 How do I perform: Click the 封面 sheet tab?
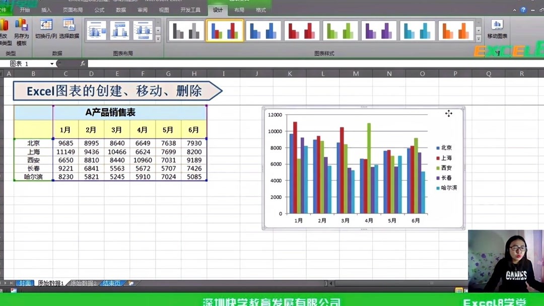(24, 283)
